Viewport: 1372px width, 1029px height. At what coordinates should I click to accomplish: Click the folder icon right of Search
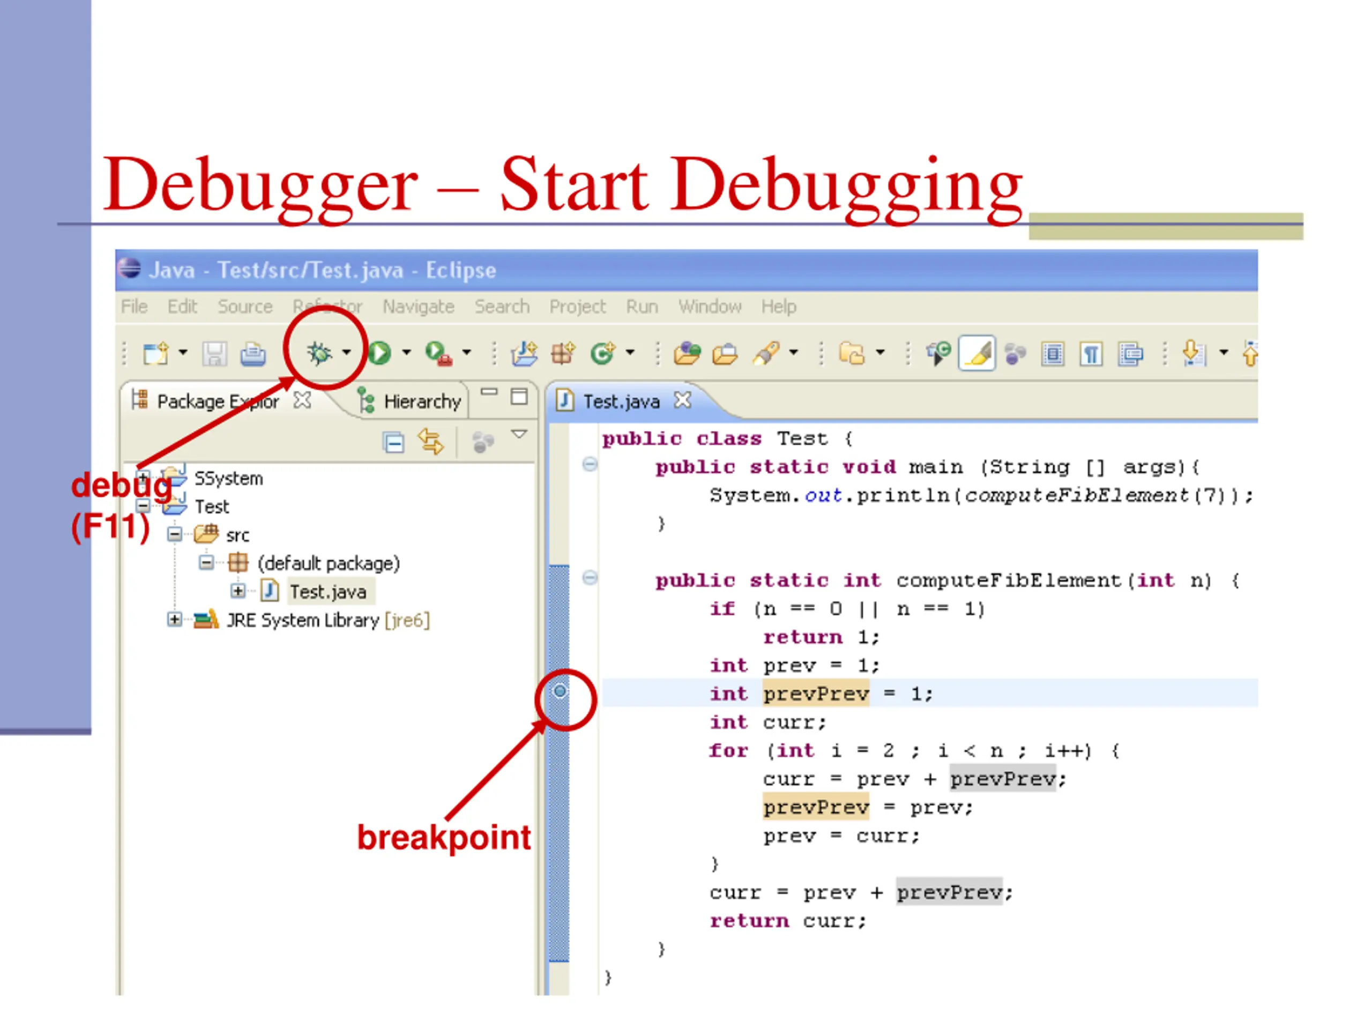pos(852,354)
